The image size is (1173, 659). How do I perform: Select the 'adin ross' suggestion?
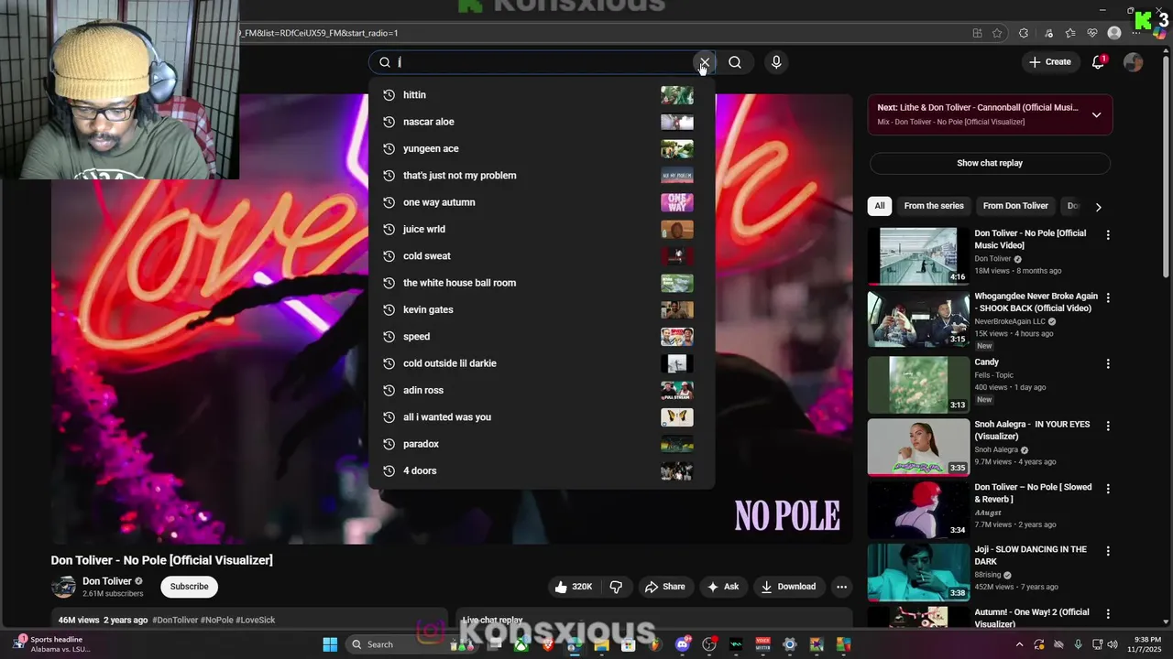click(x=541, y=390)
